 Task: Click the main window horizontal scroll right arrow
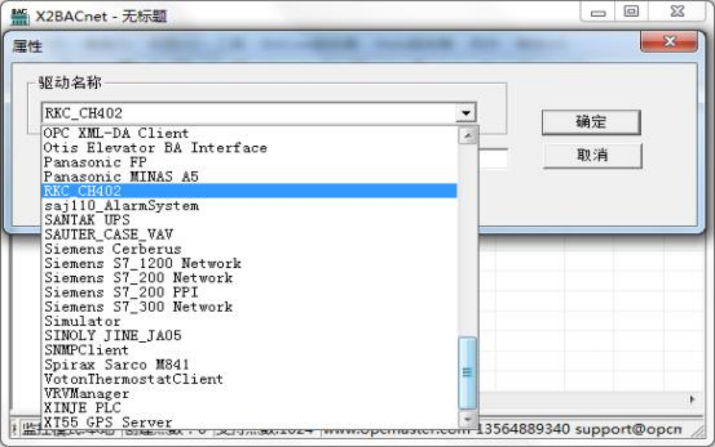click(692, 400)
